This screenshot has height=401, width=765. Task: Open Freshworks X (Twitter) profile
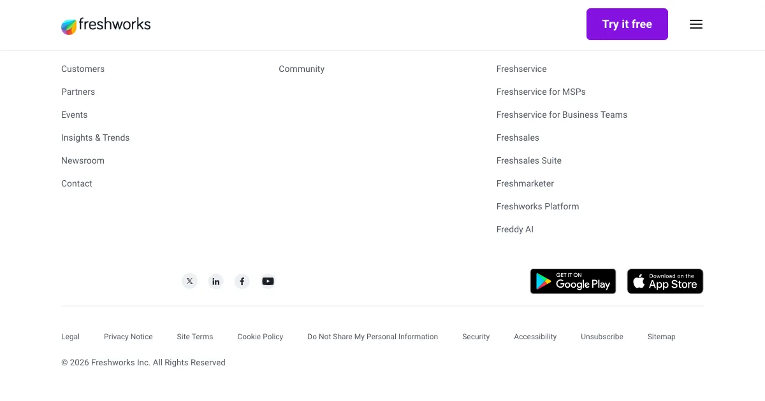[x=189, y=281]
